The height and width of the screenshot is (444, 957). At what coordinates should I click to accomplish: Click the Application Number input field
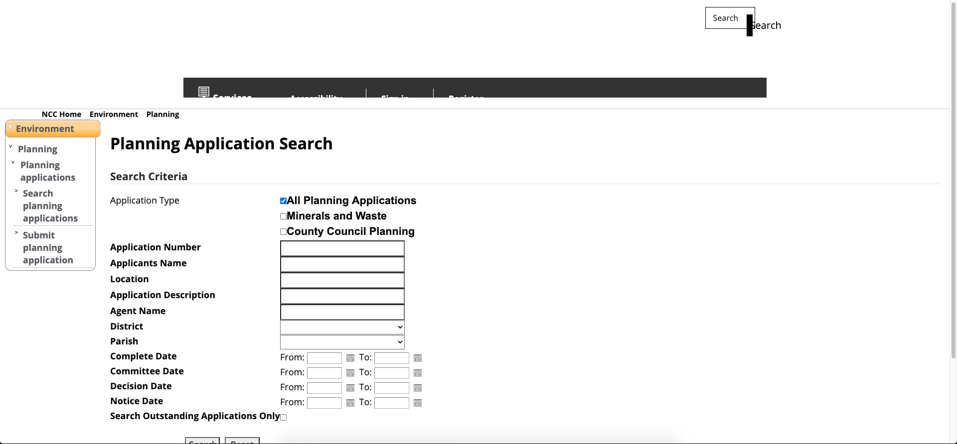(342, 248)
